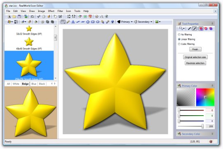
Task: Open the Filter menu
Action: 60,11
